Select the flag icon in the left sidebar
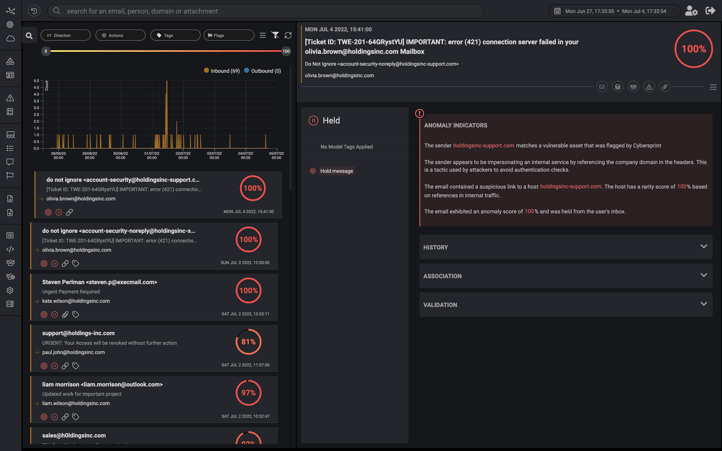 tap(10, 175)
